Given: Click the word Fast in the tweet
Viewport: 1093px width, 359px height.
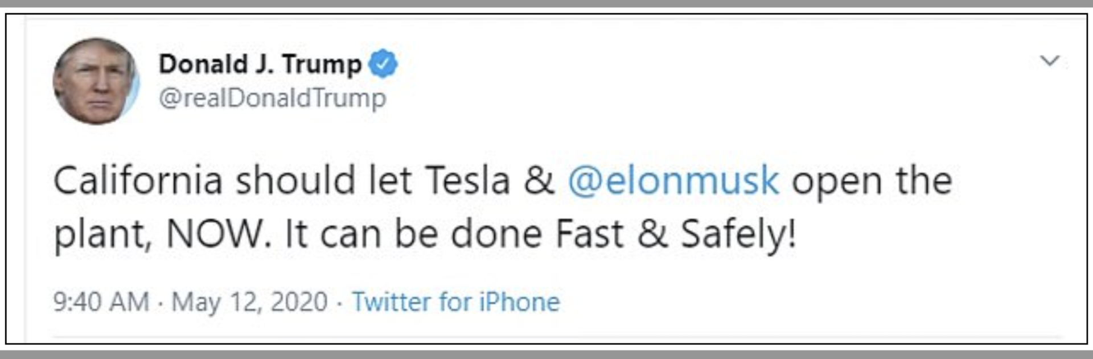Looking at the screenshot, I should [589, 234].
